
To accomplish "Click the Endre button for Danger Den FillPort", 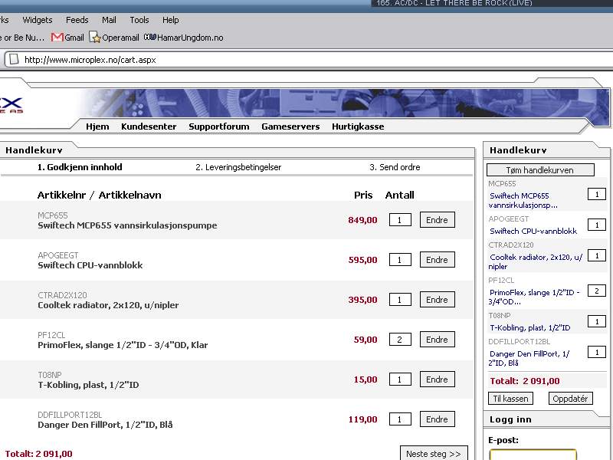I will click(437, 419).
